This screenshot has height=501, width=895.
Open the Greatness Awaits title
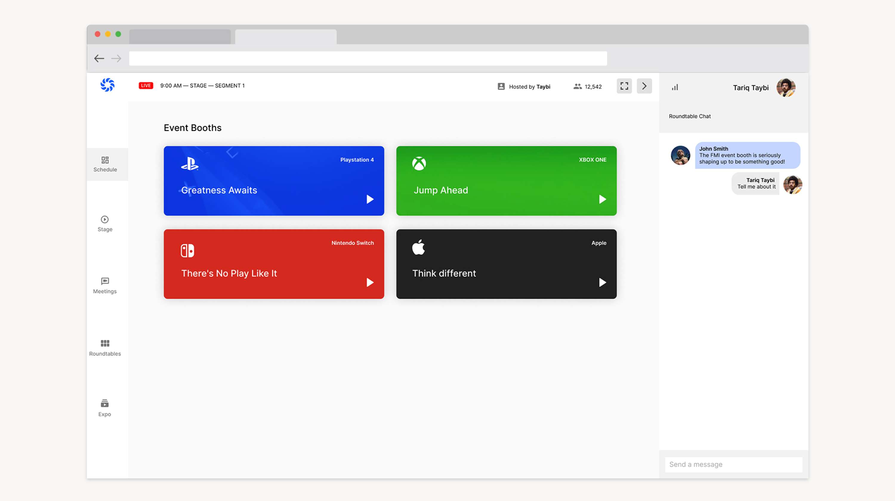coord(219,190)
